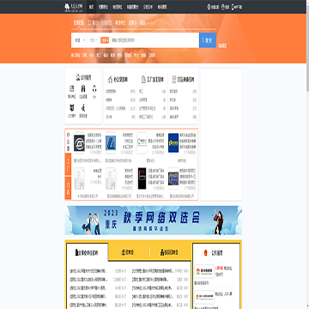Click the red national emblem icon in the right panel header
This screenshot has height=309, width=309.
tap(205, 253)
